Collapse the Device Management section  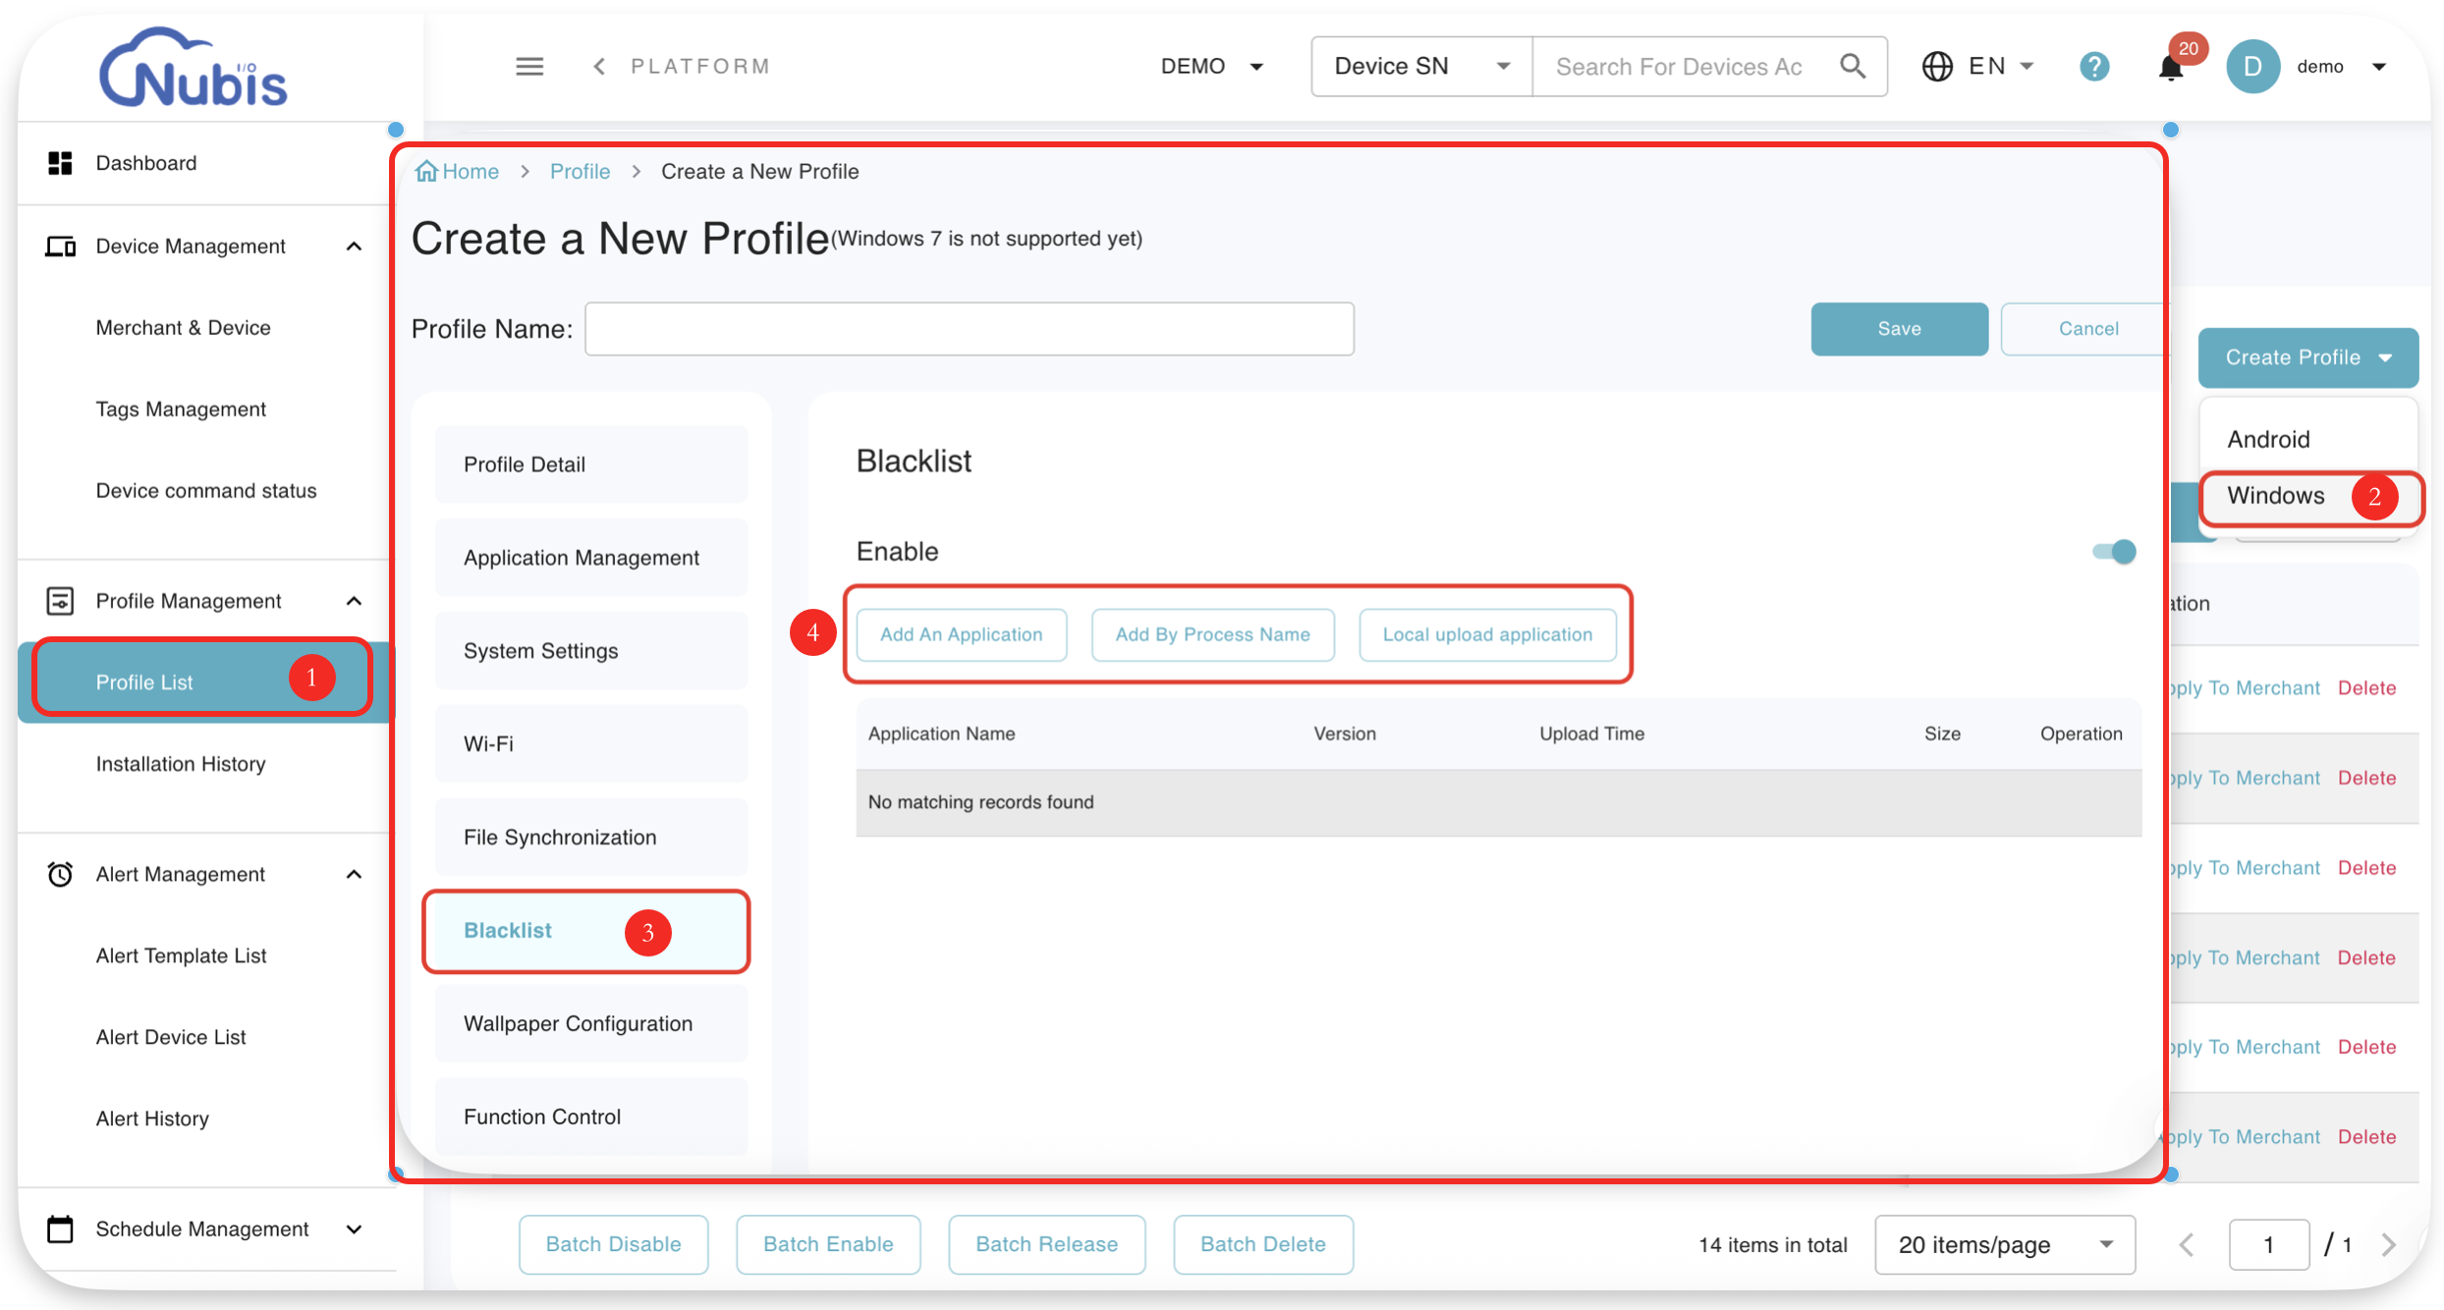(355, 246)
